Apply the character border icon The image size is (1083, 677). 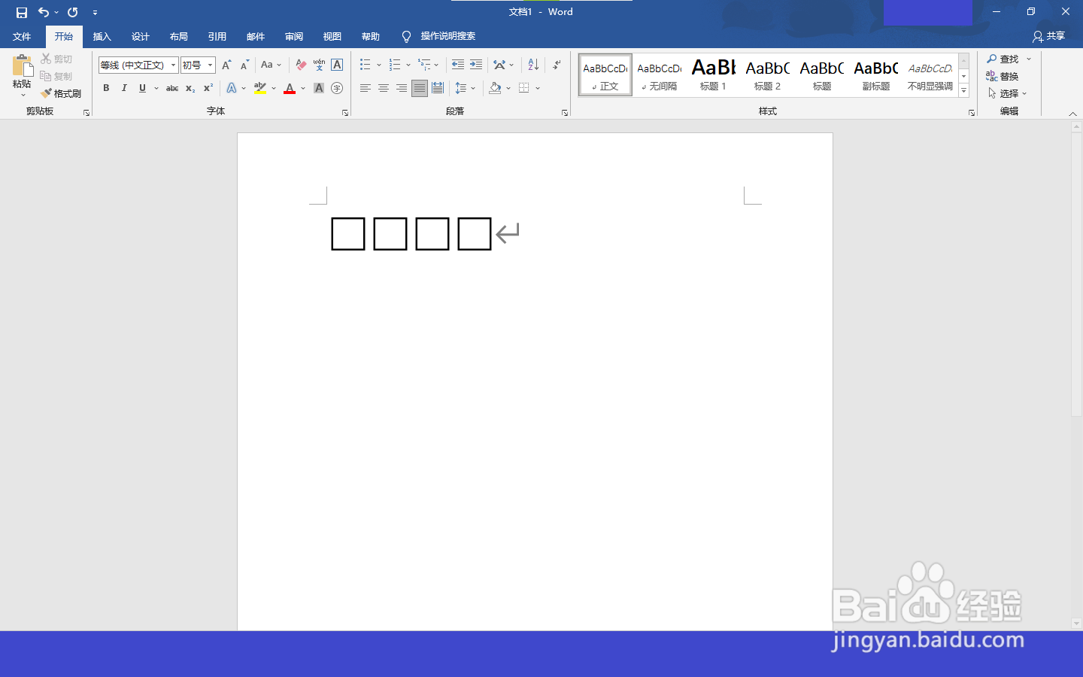(x=337, y=65)
